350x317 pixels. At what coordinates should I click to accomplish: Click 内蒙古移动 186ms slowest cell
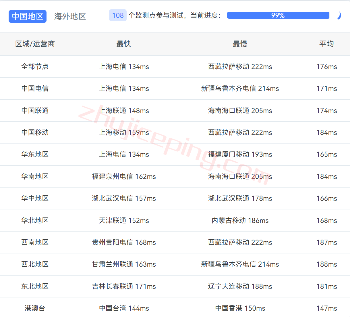click(240, 221)
